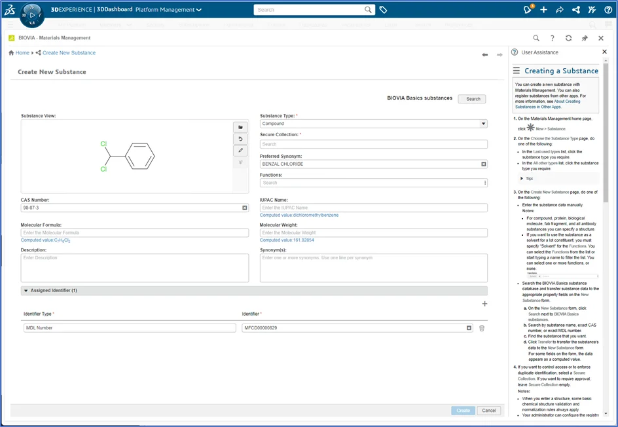Image resolution: width=618 pixels, height=427 pixels.
Task: Click into the Description text box
Action: (134, 268)
